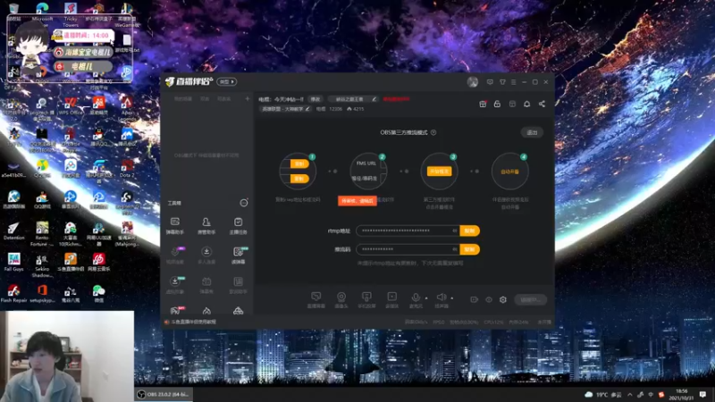This screenshot has width=715, height=402.
Task: Open the settings gear in bottom bar
Action: [x=503, y=299]
